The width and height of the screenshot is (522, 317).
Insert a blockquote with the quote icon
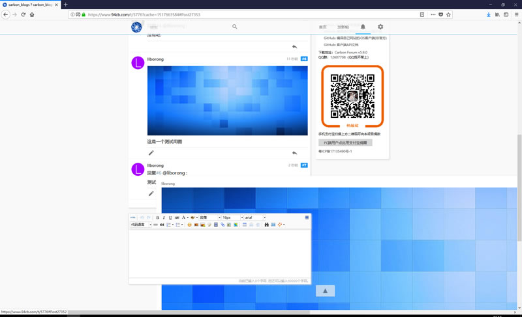(x=162, y=225)
